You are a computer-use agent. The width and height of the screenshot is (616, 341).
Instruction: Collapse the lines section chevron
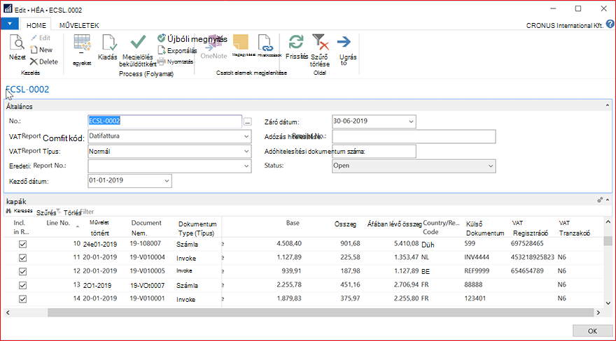pos(608,201)
